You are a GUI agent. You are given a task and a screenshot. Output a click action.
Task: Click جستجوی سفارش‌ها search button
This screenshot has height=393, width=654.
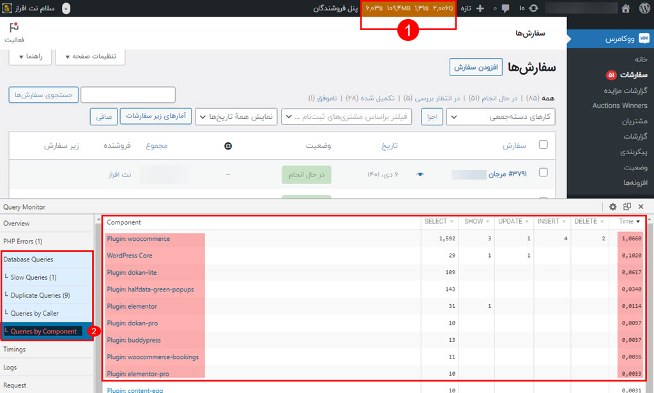(x=44, y=95)
